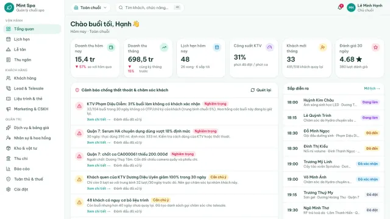Open Xem chi tiết for Dương Diệu Uyên alert
This screenshot has width=390, height=219.
click(x=99, y=189)
